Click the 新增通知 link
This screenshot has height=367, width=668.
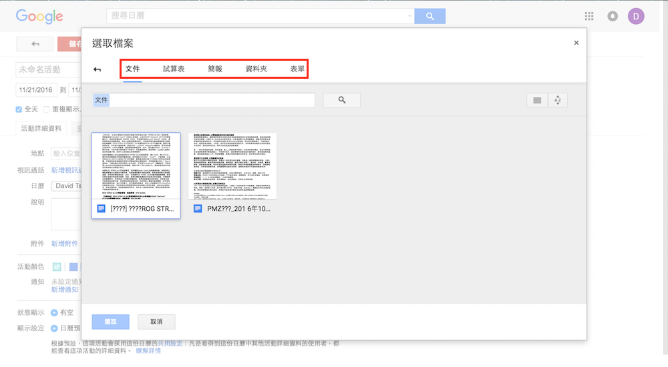coord(65,290)
